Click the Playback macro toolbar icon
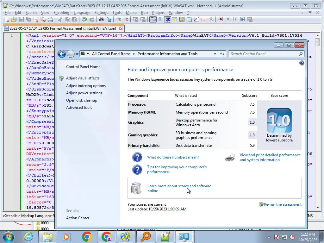324x243 pixels. coord(235,19)
